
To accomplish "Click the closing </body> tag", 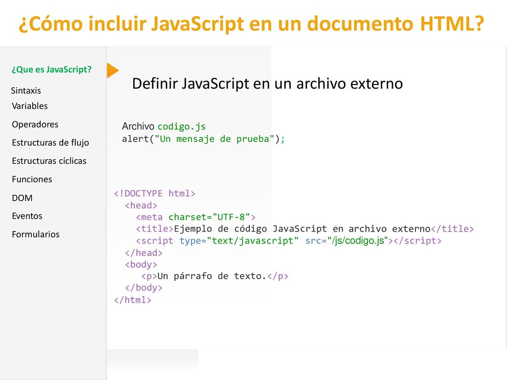I will pos(144,288).
